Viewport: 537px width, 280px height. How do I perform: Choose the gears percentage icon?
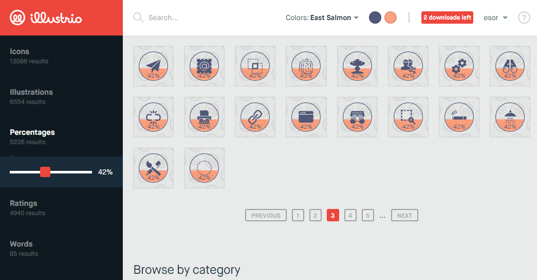[459, 66]
